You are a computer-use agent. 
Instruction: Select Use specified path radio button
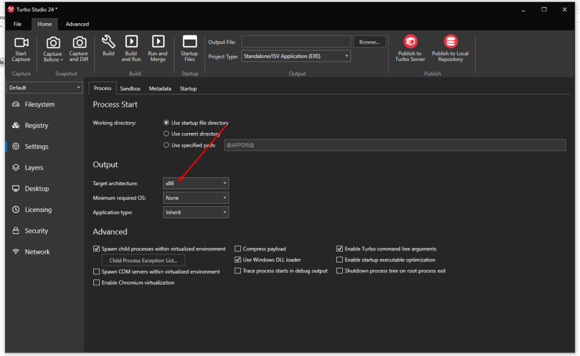[166, 145]
